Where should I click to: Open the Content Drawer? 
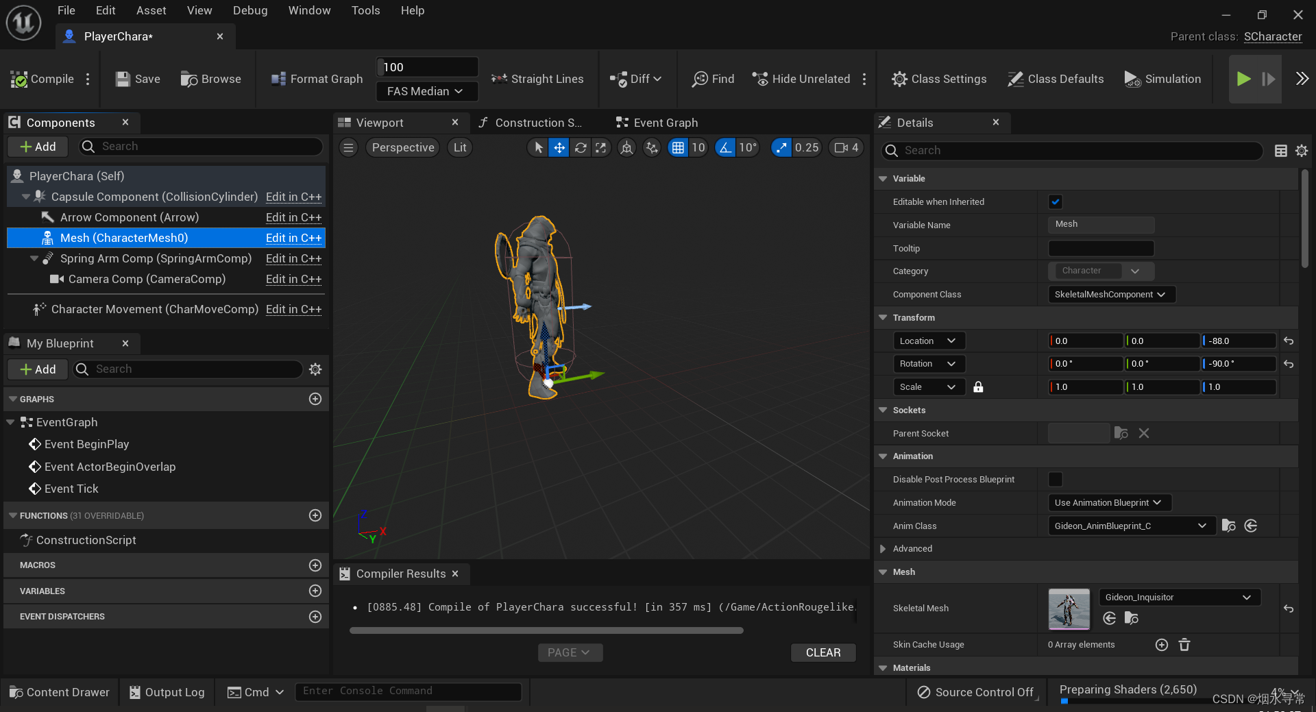pos(59,691)
